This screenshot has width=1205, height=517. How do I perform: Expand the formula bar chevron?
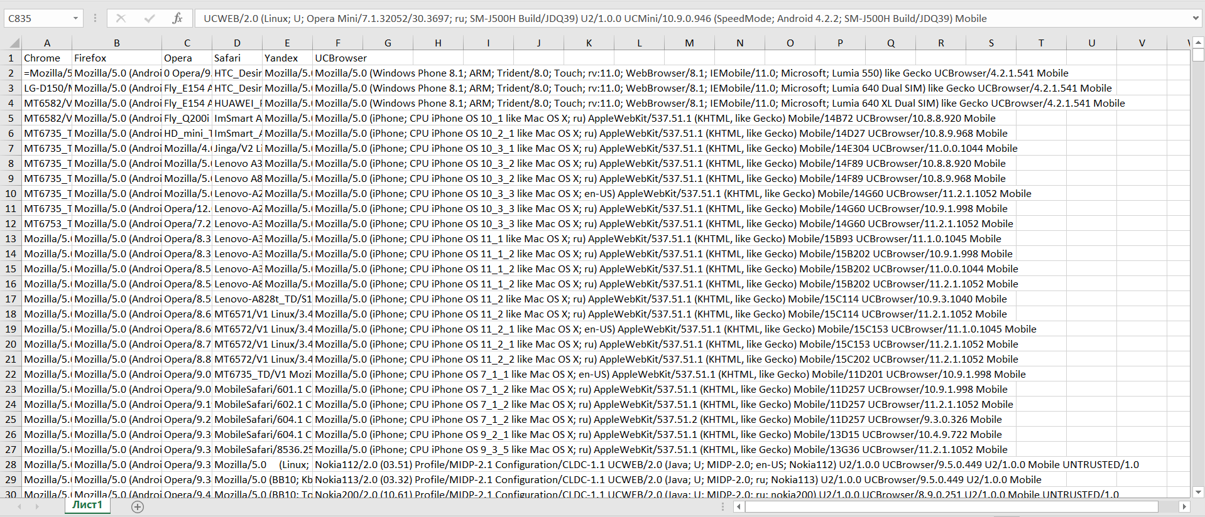click(x=1195, y=18)
